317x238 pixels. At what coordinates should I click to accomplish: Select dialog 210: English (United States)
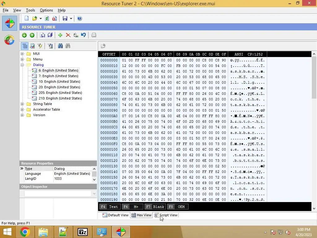click(60, 98)
